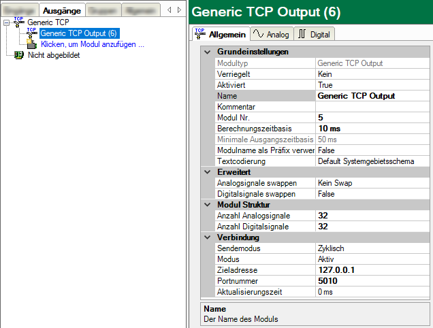Edit the Zieladresse value 127.0.0.1
433x328 pixels.
click(372, 270)
